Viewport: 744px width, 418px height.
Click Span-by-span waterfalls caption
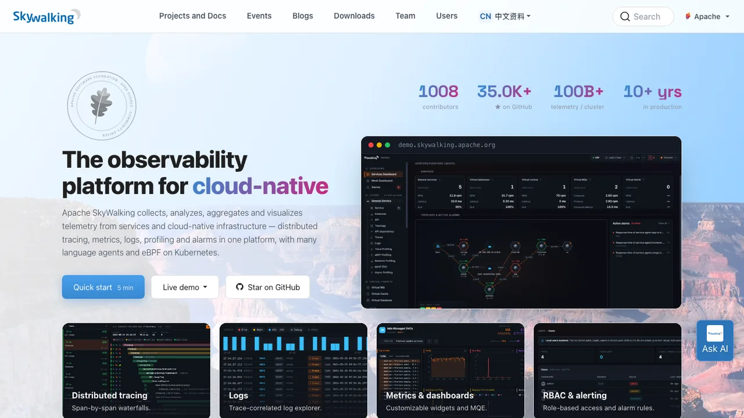click(111, 408)
